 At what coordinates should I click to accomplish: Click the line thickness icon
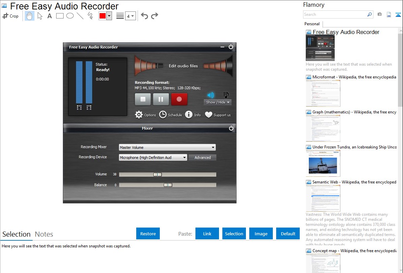coord(120,16)
